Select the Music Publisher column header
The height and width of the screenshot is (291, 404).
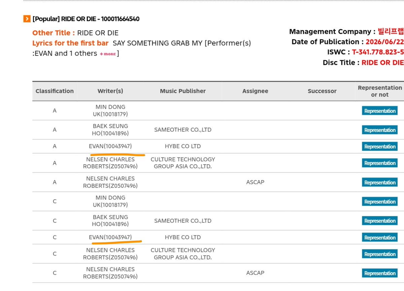[183, 91]
